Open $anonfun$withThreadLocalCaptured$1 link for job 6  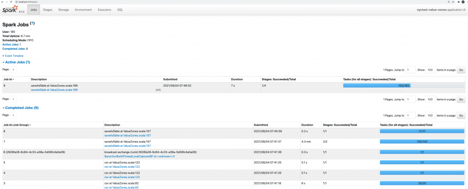(x=139, y=156)
